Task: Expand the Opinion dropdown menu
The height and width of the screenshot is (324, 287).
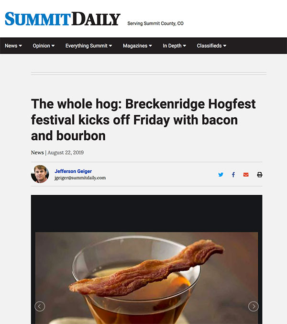Action: [x=44, y=46]
